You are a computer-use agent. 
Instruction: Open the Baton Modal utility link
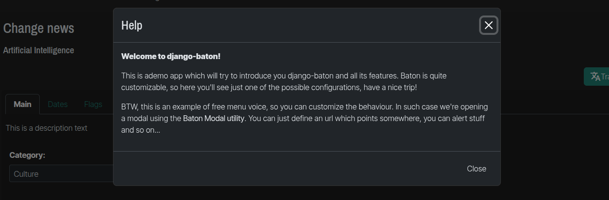[213, 118]
